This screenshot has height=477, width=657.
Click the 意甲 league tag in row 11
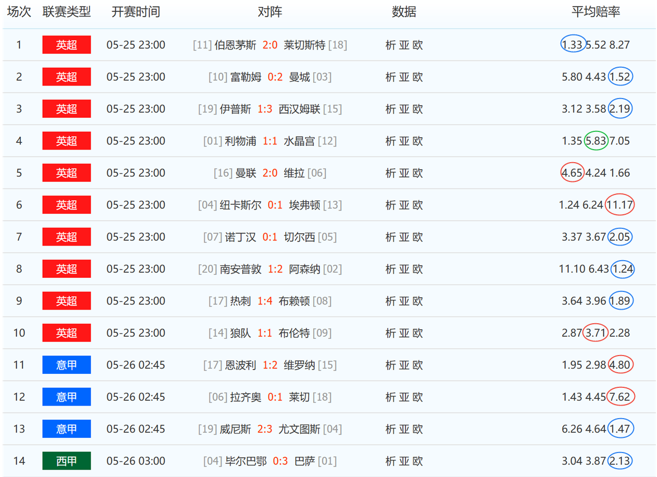[x=67, y=365]
